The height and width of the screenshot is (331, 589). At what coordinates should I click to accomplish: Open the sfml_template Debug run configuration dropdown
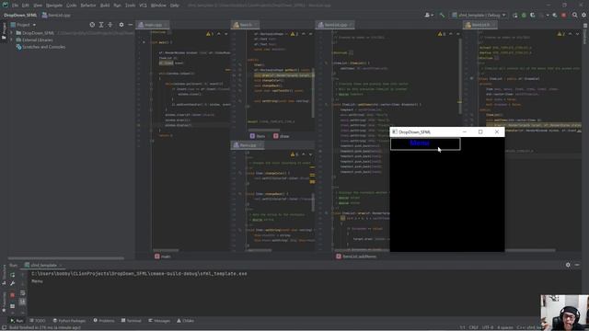[x=479, y=15]
